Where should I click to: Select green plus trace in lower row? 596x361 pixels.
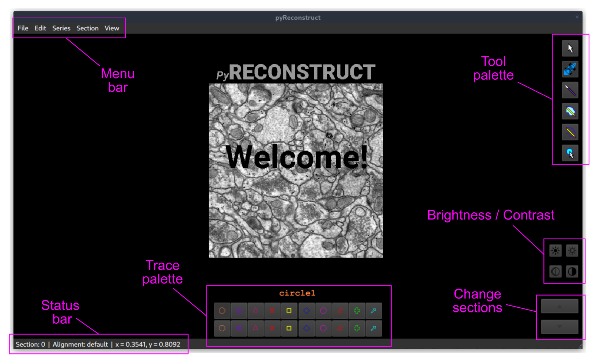coord(357,328)
